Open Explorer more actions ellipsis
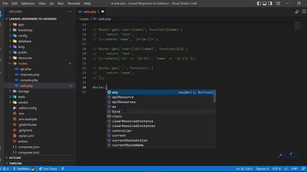 point(70,11)
